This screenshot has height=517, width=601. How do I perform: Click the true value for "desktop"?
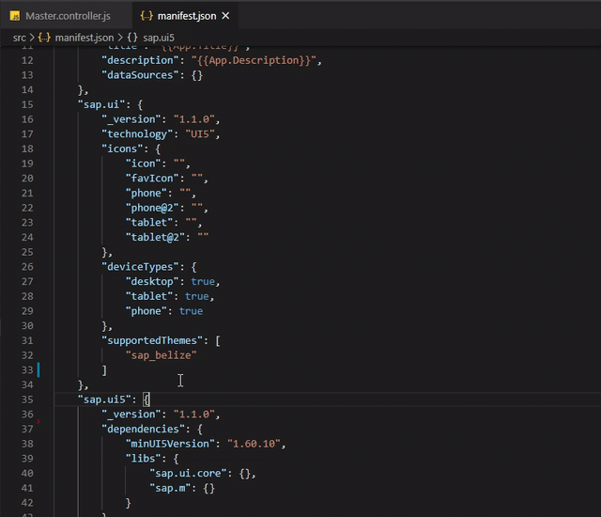(203, 281)
